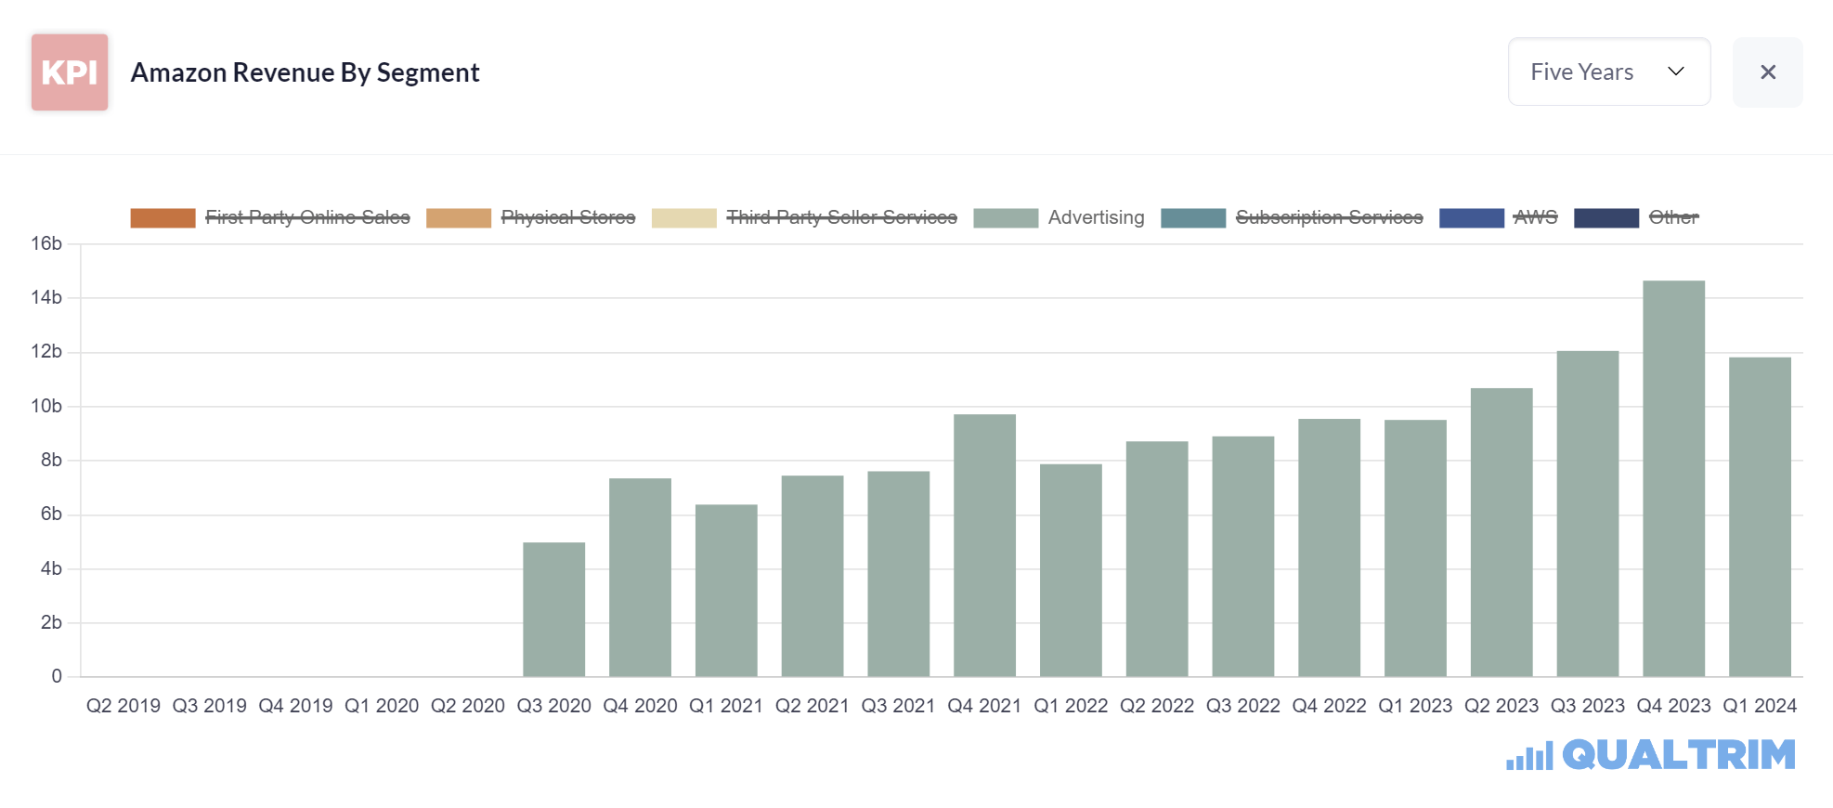This screenshot has height=808, width=1833.
Task: Select the Q1 2024 advertising bar
Action: coord(1760,517)
